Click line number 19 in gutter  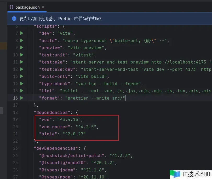click(15, 119)
